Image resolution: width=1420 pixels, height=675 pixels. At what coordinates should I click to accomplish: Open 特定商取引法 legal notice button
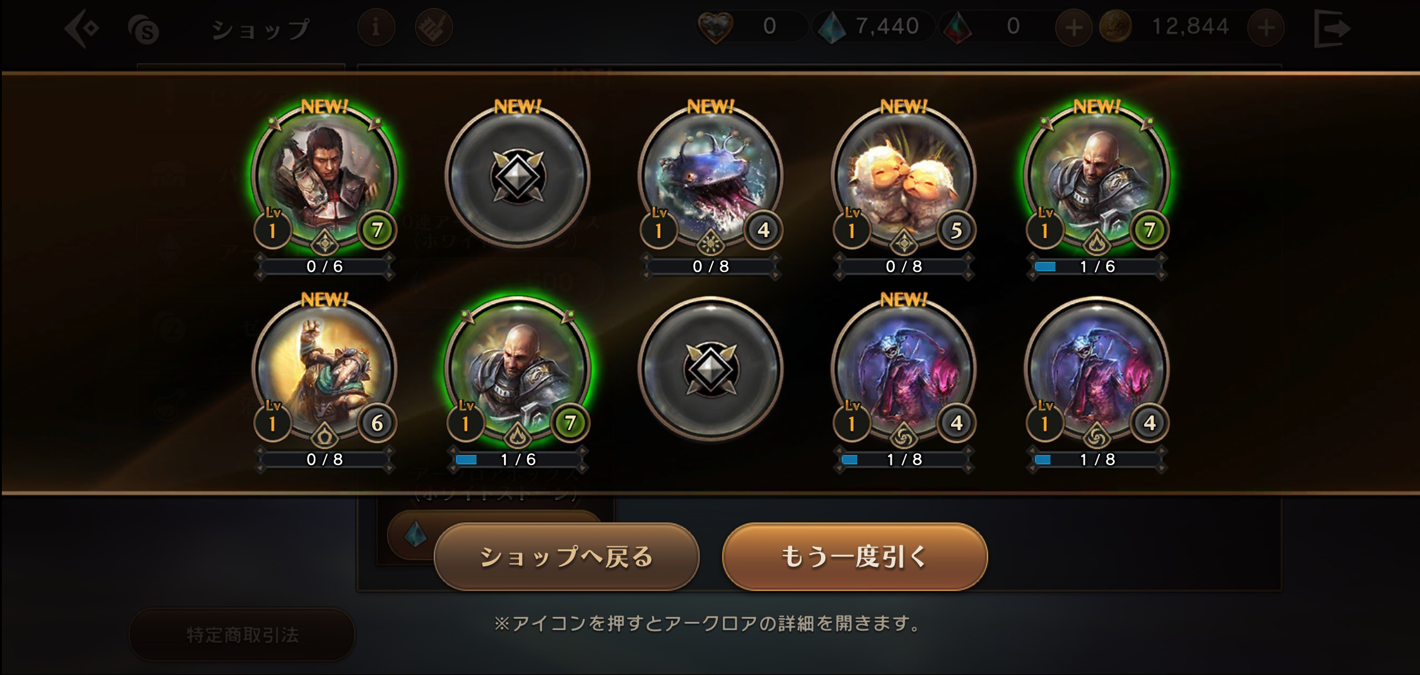242,635
